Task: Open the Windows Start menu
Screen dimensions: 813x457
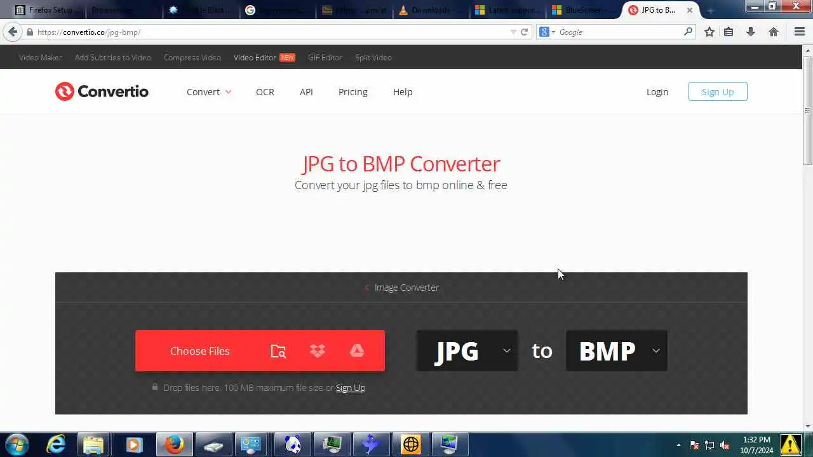Action: tap(17, 444)
